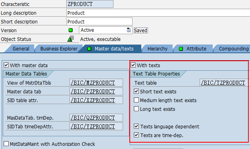This screenshot has height=149, width=250.
Task: Open the Compounding tab
Action: (x=234, y=49)
